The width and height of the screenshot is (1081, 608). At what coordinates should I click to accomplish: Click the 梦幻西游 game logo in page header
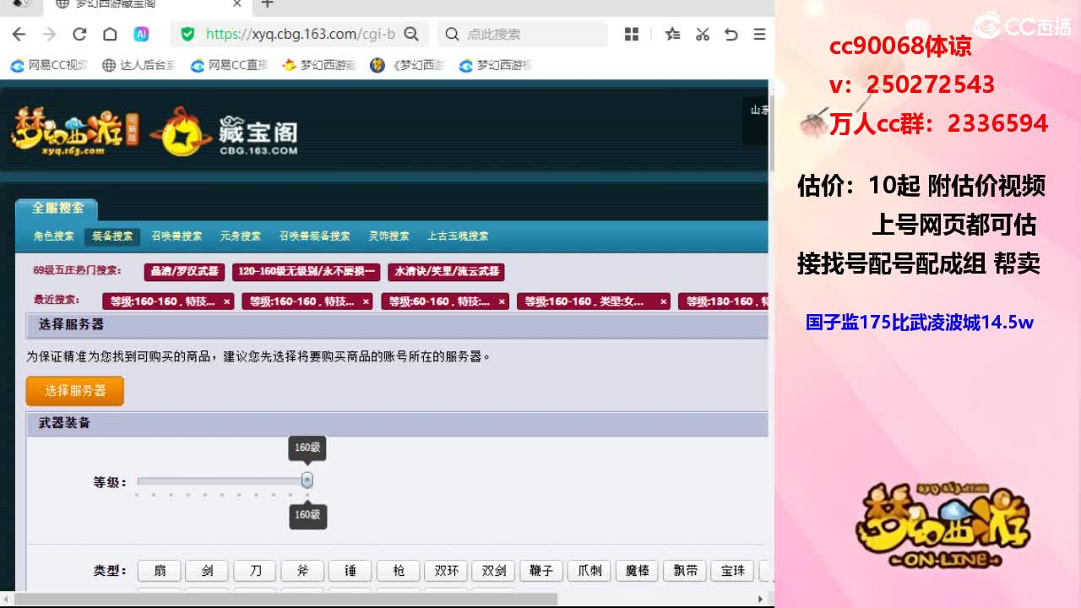(x=74, y=130)
